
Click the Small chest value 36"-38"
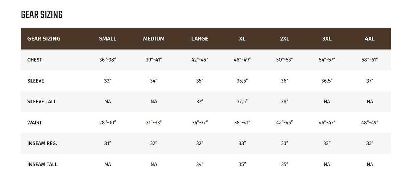[x=108, y=60]
